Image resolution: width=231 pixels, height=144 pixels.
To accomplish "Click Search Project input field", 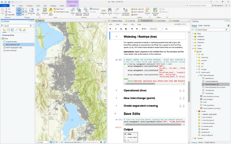I will tap(211, 29).
